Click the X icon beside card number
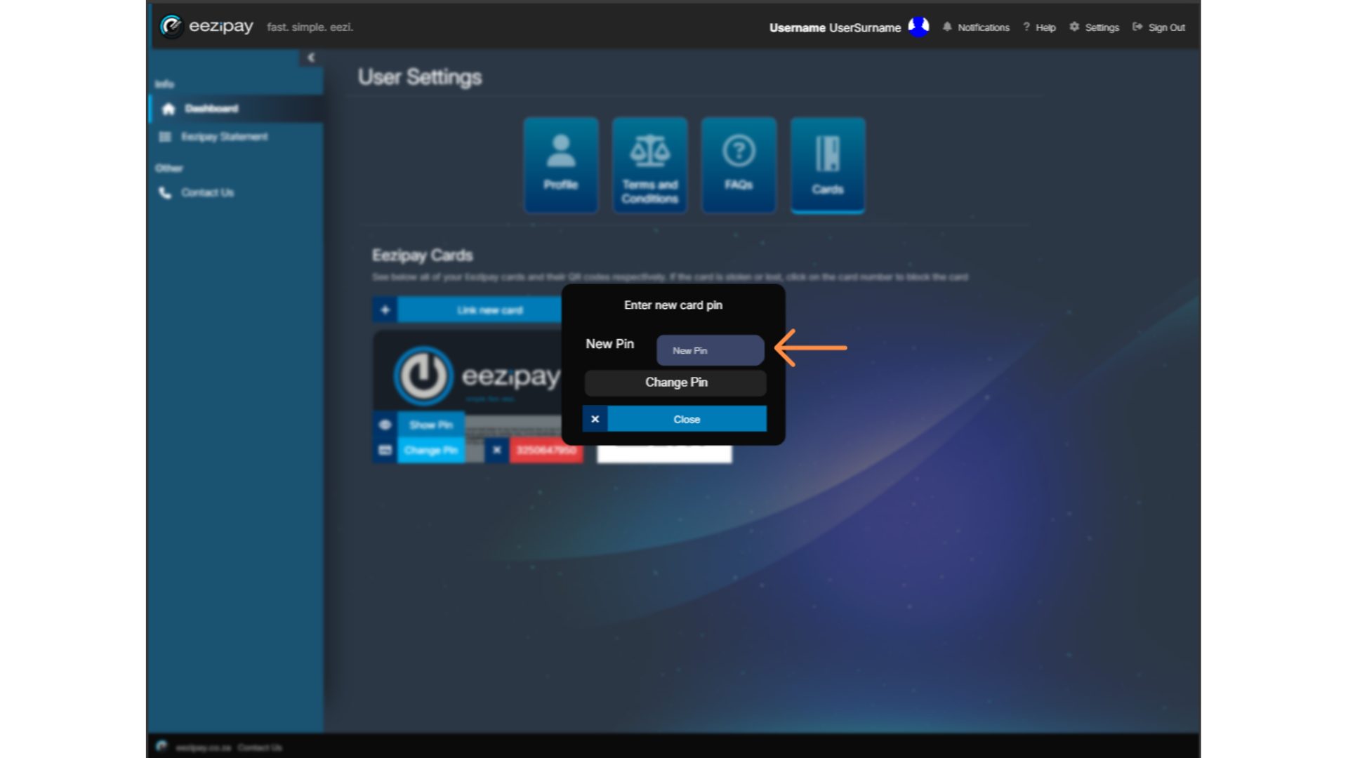This screenshot has width=1348, height=758. tap(496, 450)
